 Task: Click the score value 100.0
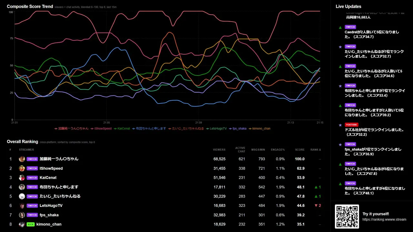(x=300, y=159)
